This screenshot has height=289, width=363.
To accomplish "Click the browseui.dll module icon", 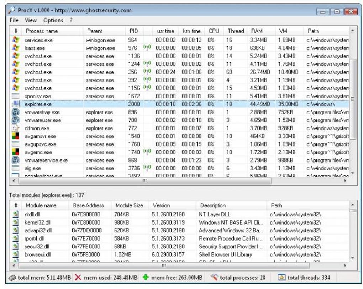I will 16,254.
